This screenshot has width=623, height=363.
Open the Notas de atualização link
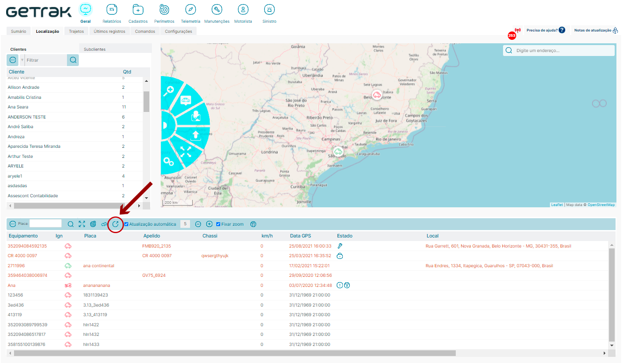click(592, 30)
